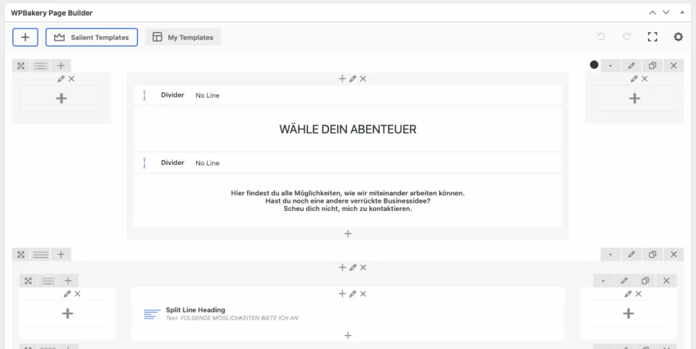
Task: Move WPBakery panel down with down chevron
Action: 666,13
